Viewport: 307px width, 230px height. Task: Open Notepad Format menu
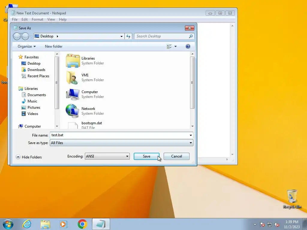coord(37,19)
